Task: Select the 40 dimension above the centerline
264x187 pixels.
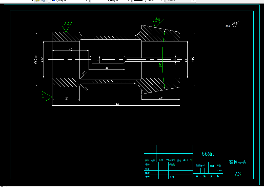Action: click(70, 49)
